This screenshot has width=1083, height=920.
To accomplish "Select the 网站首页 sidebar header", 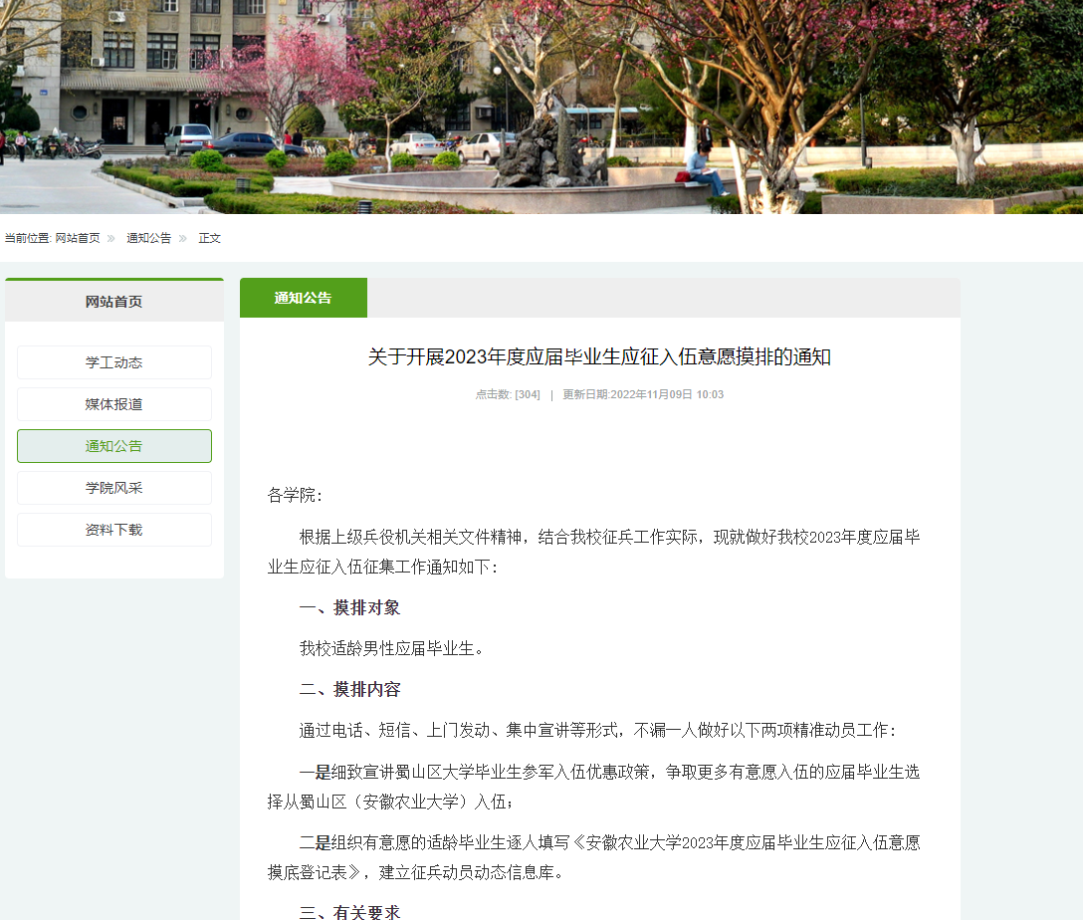I will [x=113, y=302].
